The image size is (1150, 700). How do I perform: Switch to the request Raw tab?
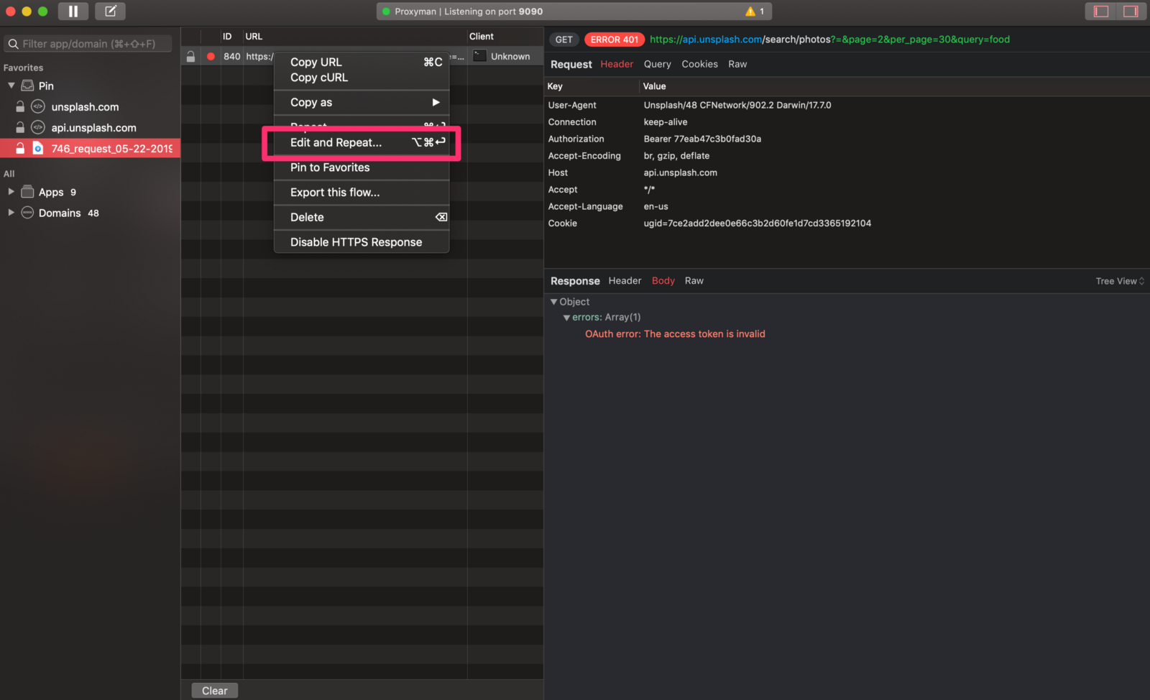click(737, 64)
